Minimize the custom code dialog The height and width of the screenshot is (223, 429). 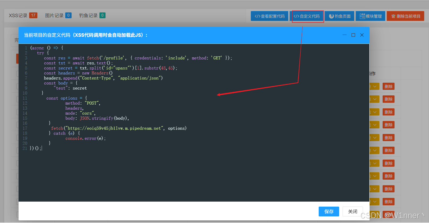(344, 35)
